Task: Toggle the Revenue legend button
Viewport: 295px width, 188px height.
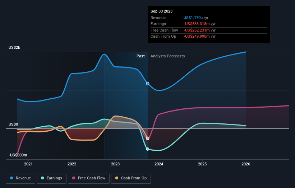Action: 20,178
